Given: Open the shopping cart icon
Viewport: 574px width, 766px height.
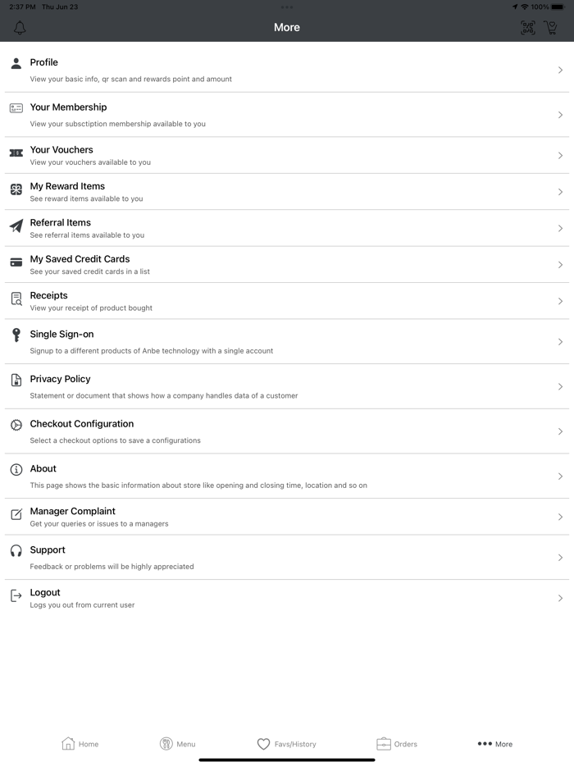Looking at the screenshot, I should (550, 28).
